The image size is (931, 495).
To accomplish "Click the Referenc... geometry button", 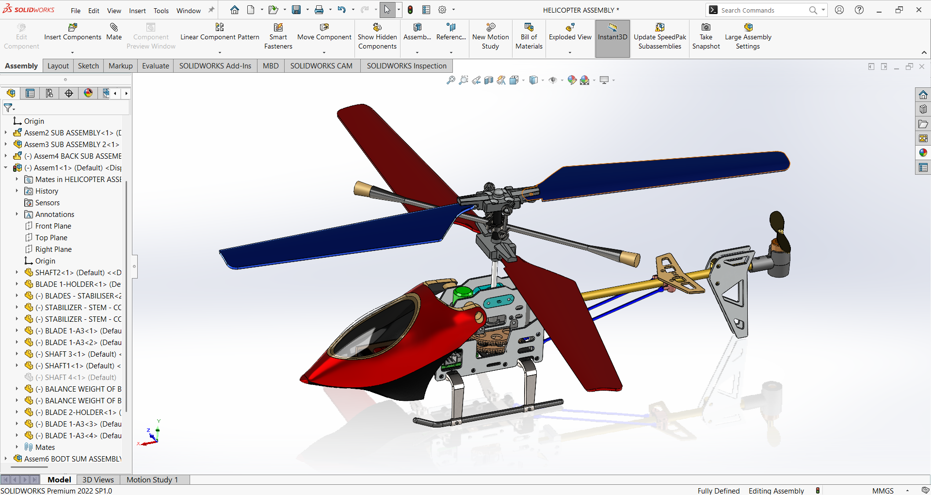I will 451,32.
